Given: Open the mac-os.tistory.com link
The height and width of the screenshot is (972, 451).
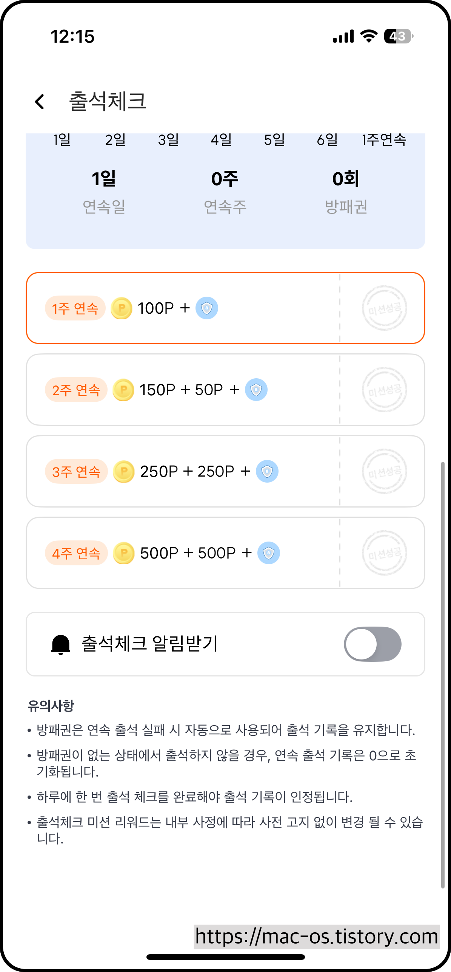Looking at the screenshot, I should pyautogui.click(x=317, y=937).
